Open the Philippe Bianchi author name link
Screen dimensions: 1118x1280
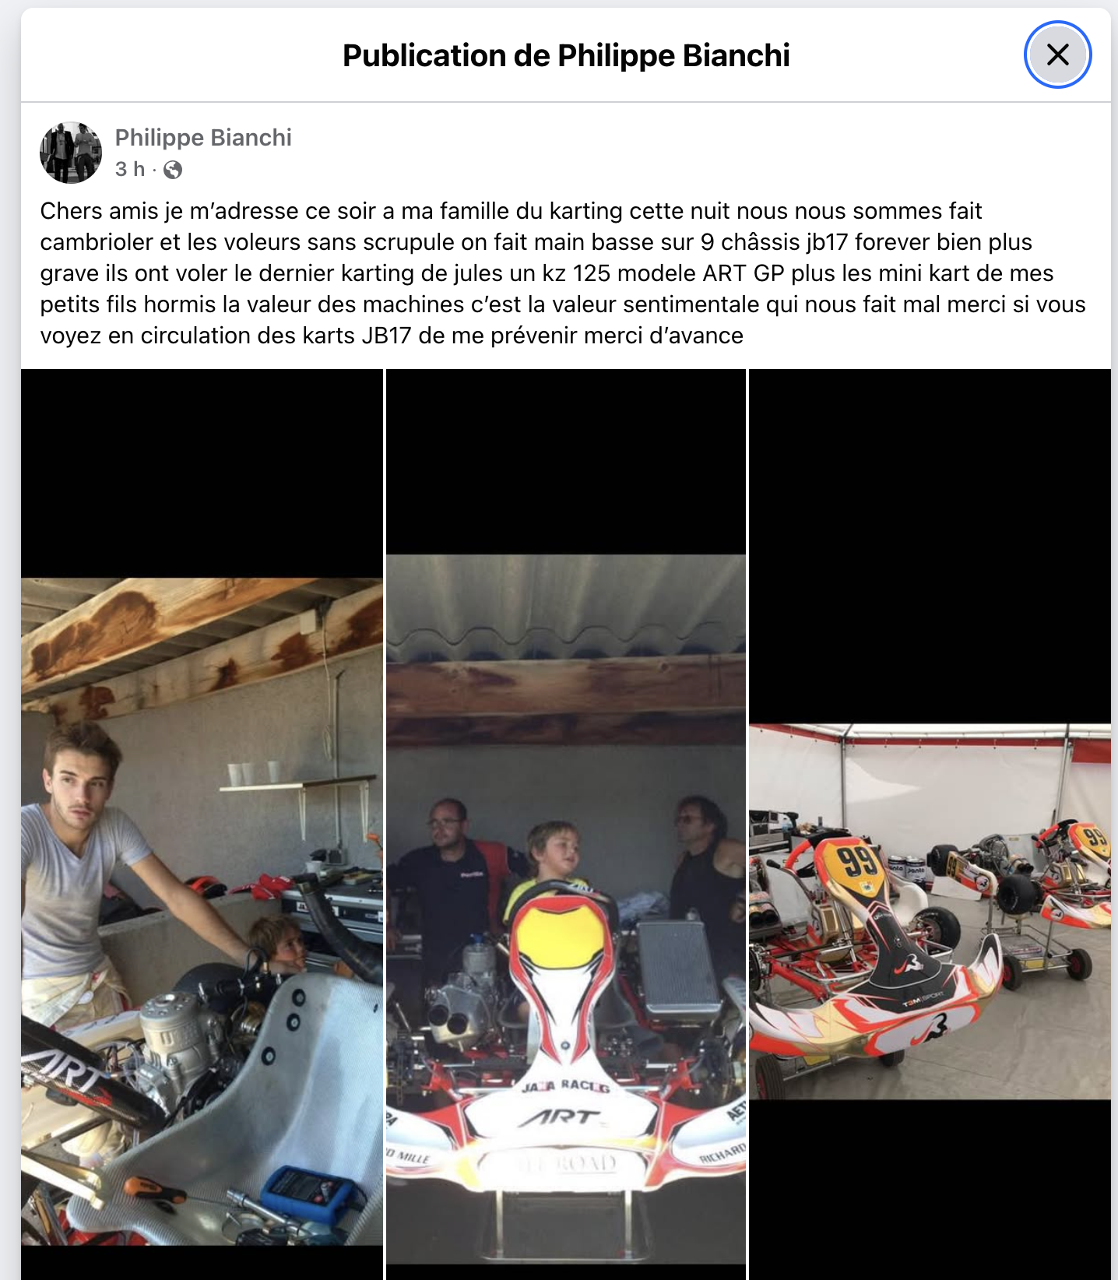click(203, 138)
